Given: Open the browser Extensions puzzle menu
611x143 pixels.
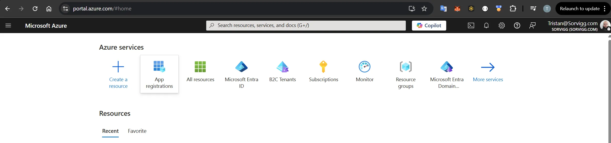Looking at the screenshot, I should [x=513, y=9].
